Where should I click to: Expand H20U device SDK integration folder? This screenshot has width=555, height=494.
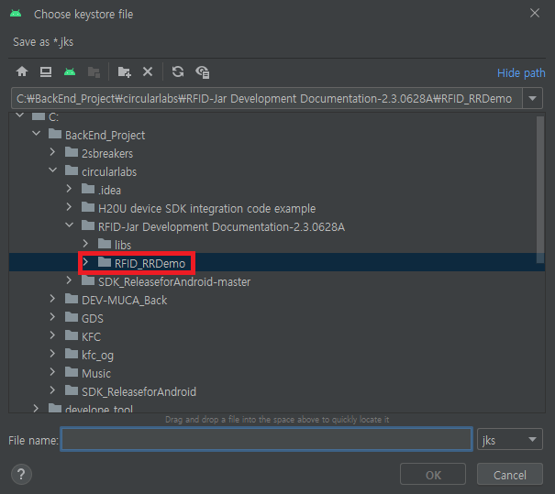(x=69, y=207)
